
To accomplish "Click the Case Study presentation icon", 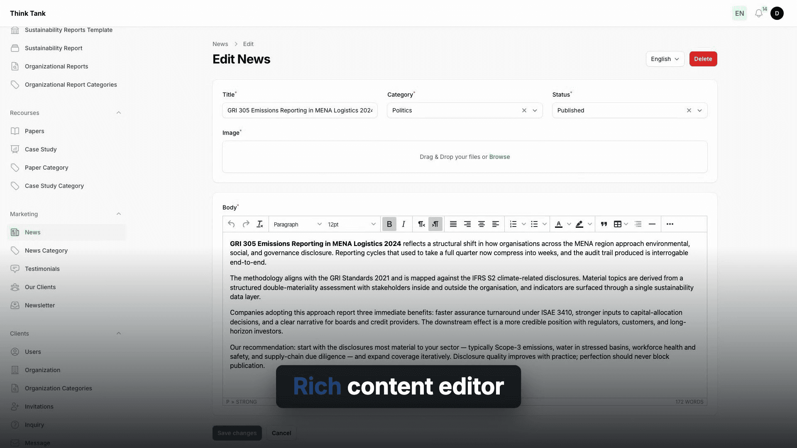I will coord(15,149).
